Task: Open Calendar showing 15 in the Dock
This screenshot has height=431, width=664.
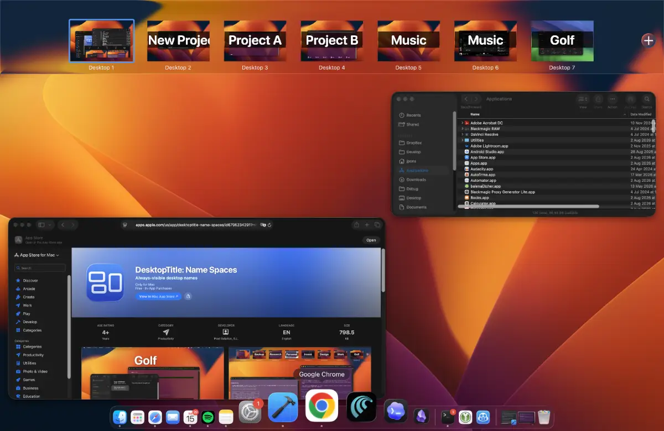Action: [x=190, y=417]
